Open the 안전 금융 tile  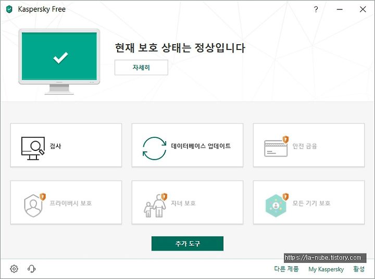click(309, 145)
